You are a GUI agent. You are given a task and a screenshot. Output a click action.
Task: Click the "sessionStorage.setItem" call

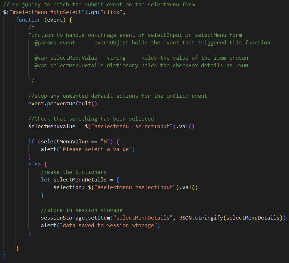pyautogui.click(x=75, y=218)
